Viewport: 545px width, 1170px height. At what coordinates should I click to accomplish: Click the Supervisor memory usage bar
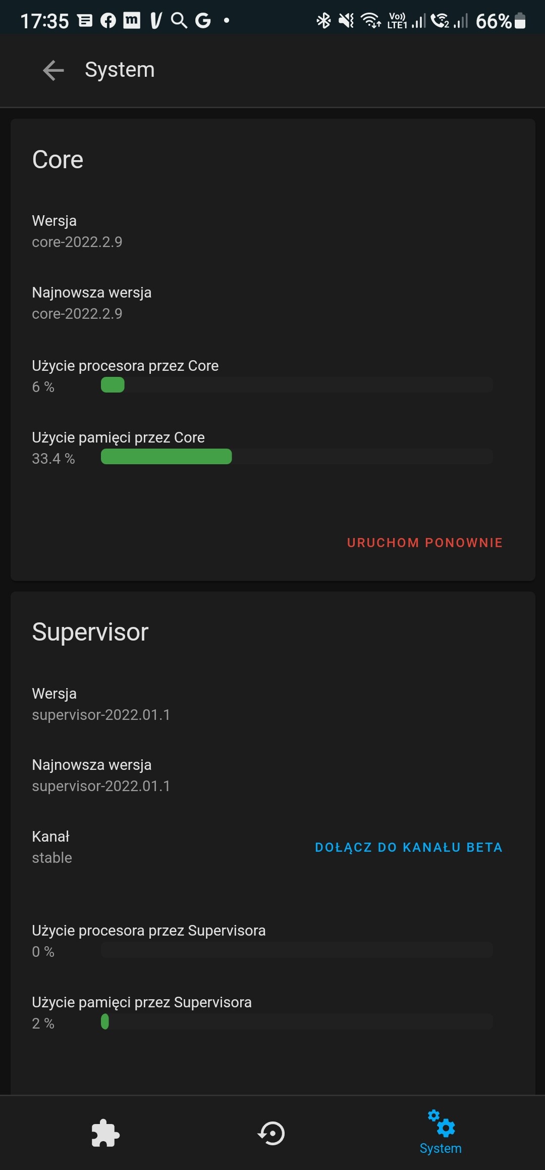coord(297,1021)
